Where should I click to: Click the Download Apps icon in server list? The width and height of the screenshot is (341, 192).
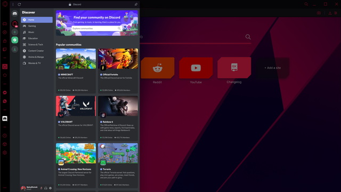(14, 50)
